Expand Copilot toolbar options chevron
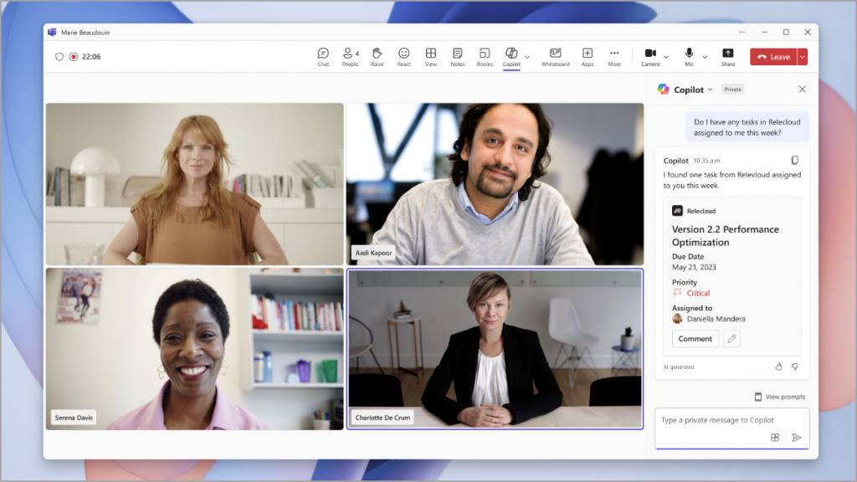 coord(527,57)
